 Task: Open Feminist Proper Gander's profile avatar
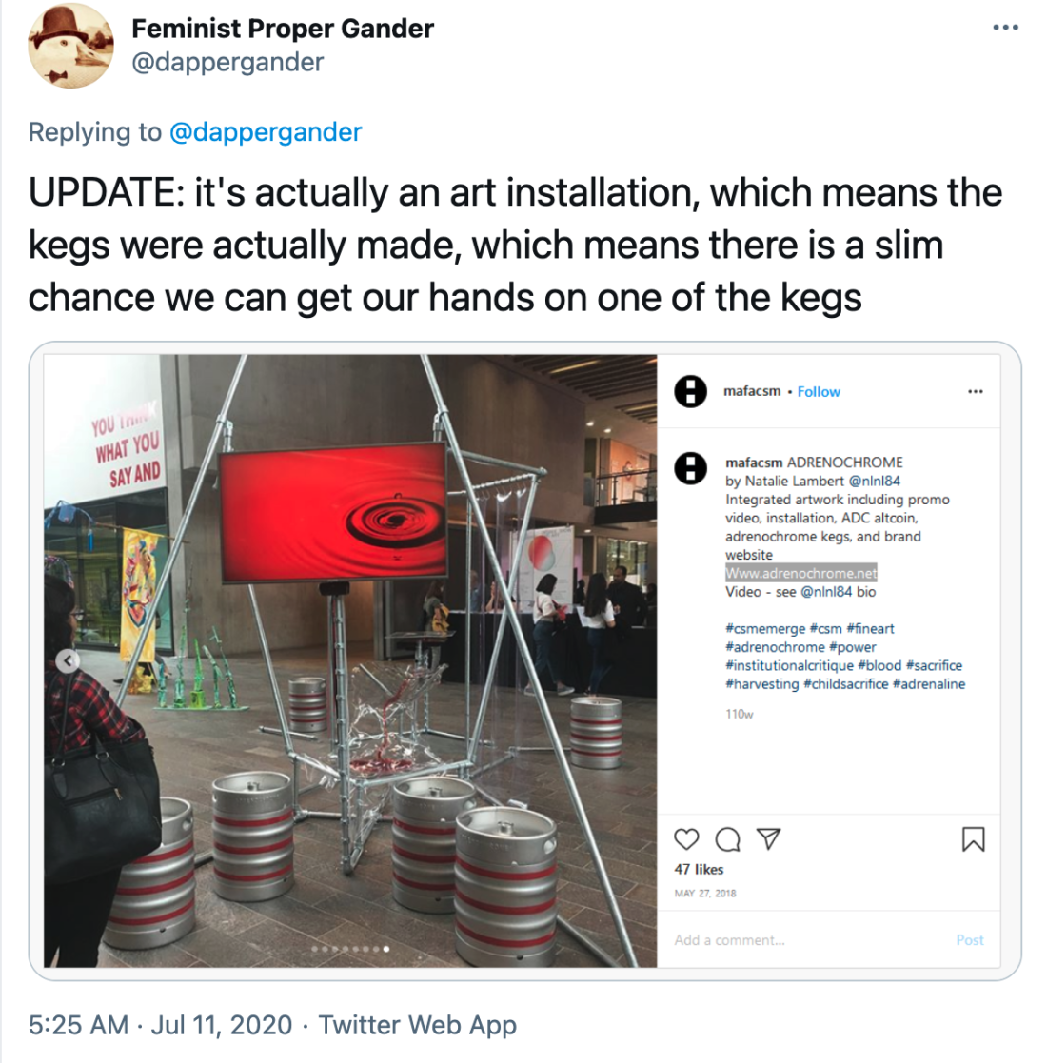pyautogui.click(x=71, y=46)
